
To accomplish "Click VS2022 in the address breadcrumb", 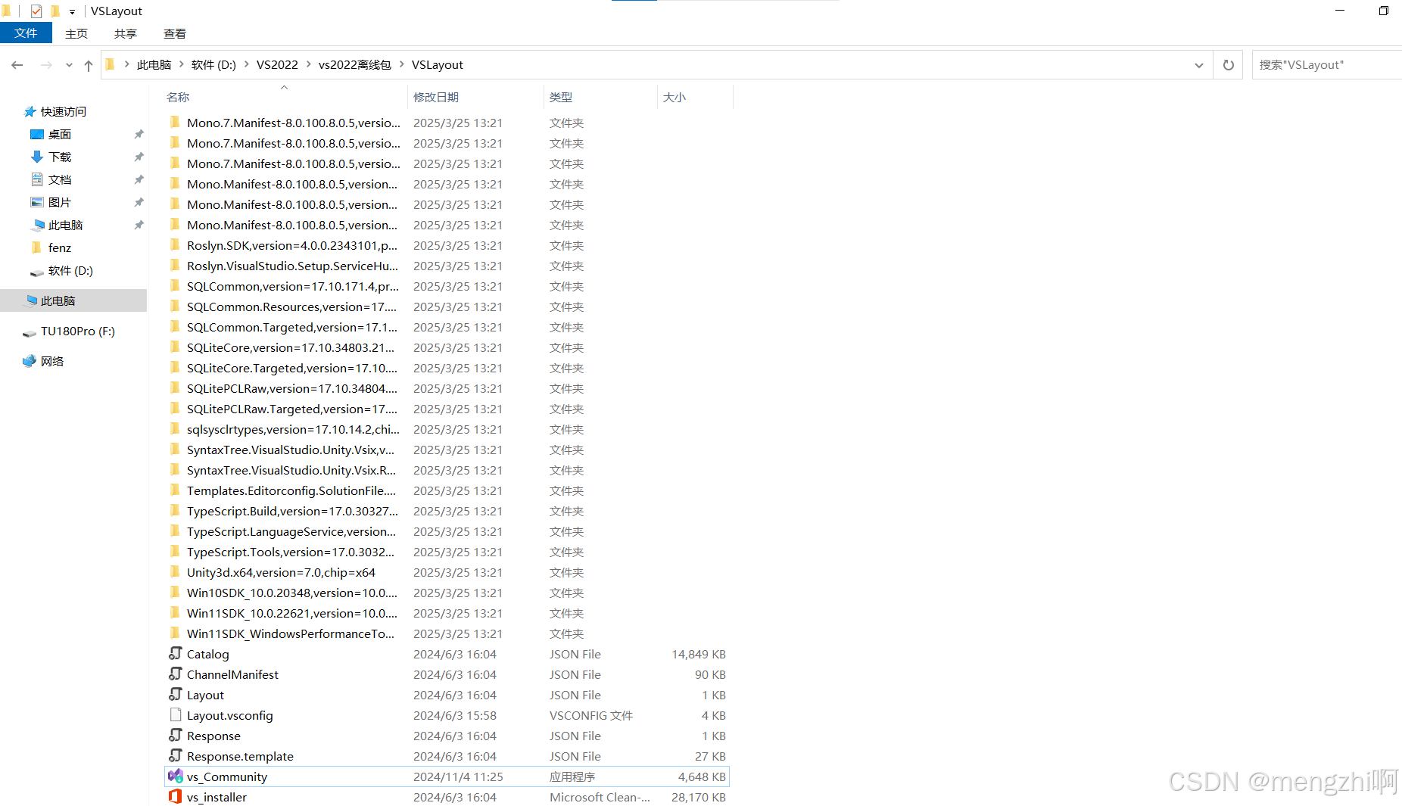I will tap(277, 65).
